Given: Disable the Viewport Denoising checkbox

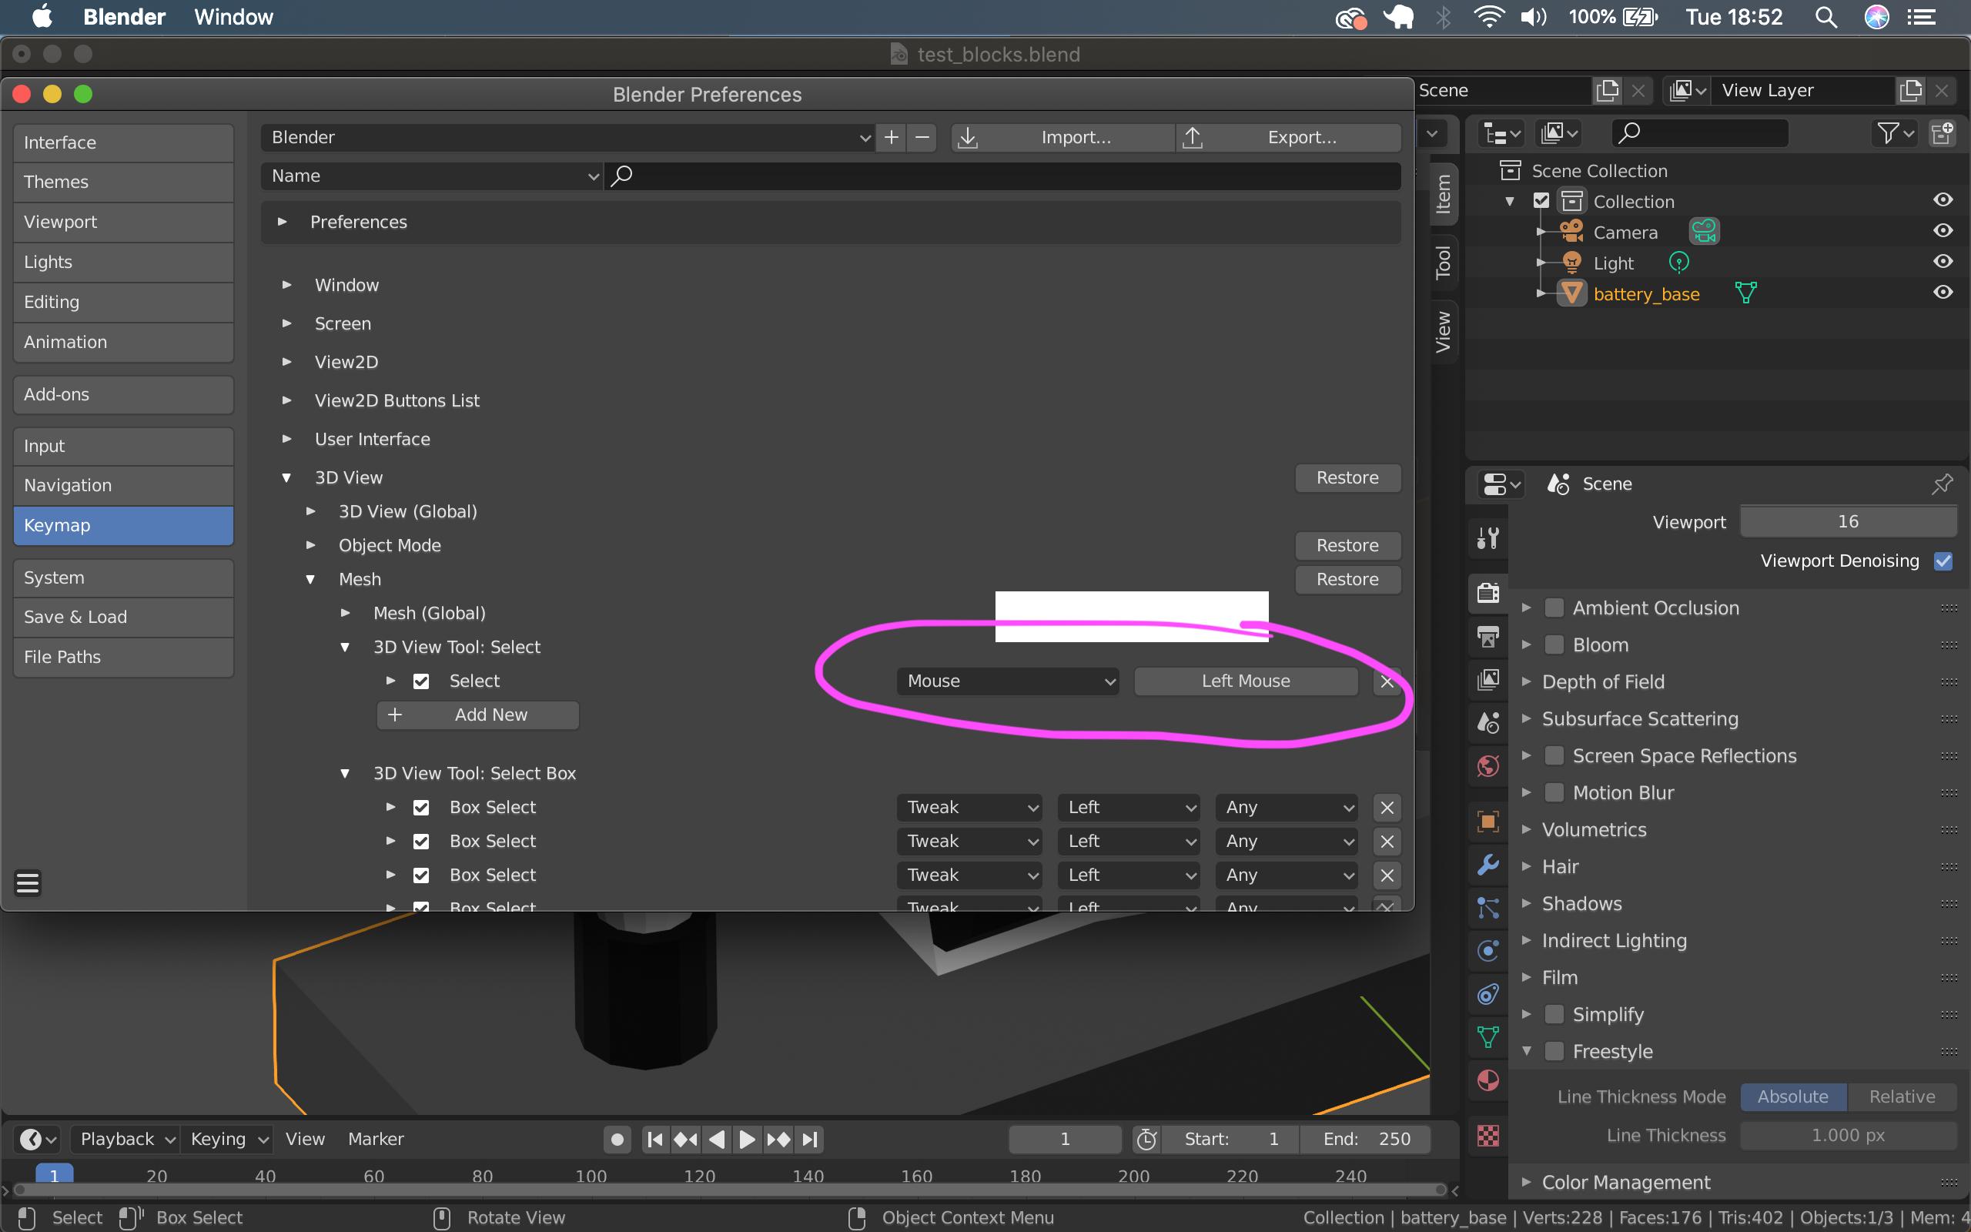Looking at the screenshot, I should tap(1943, 561).
